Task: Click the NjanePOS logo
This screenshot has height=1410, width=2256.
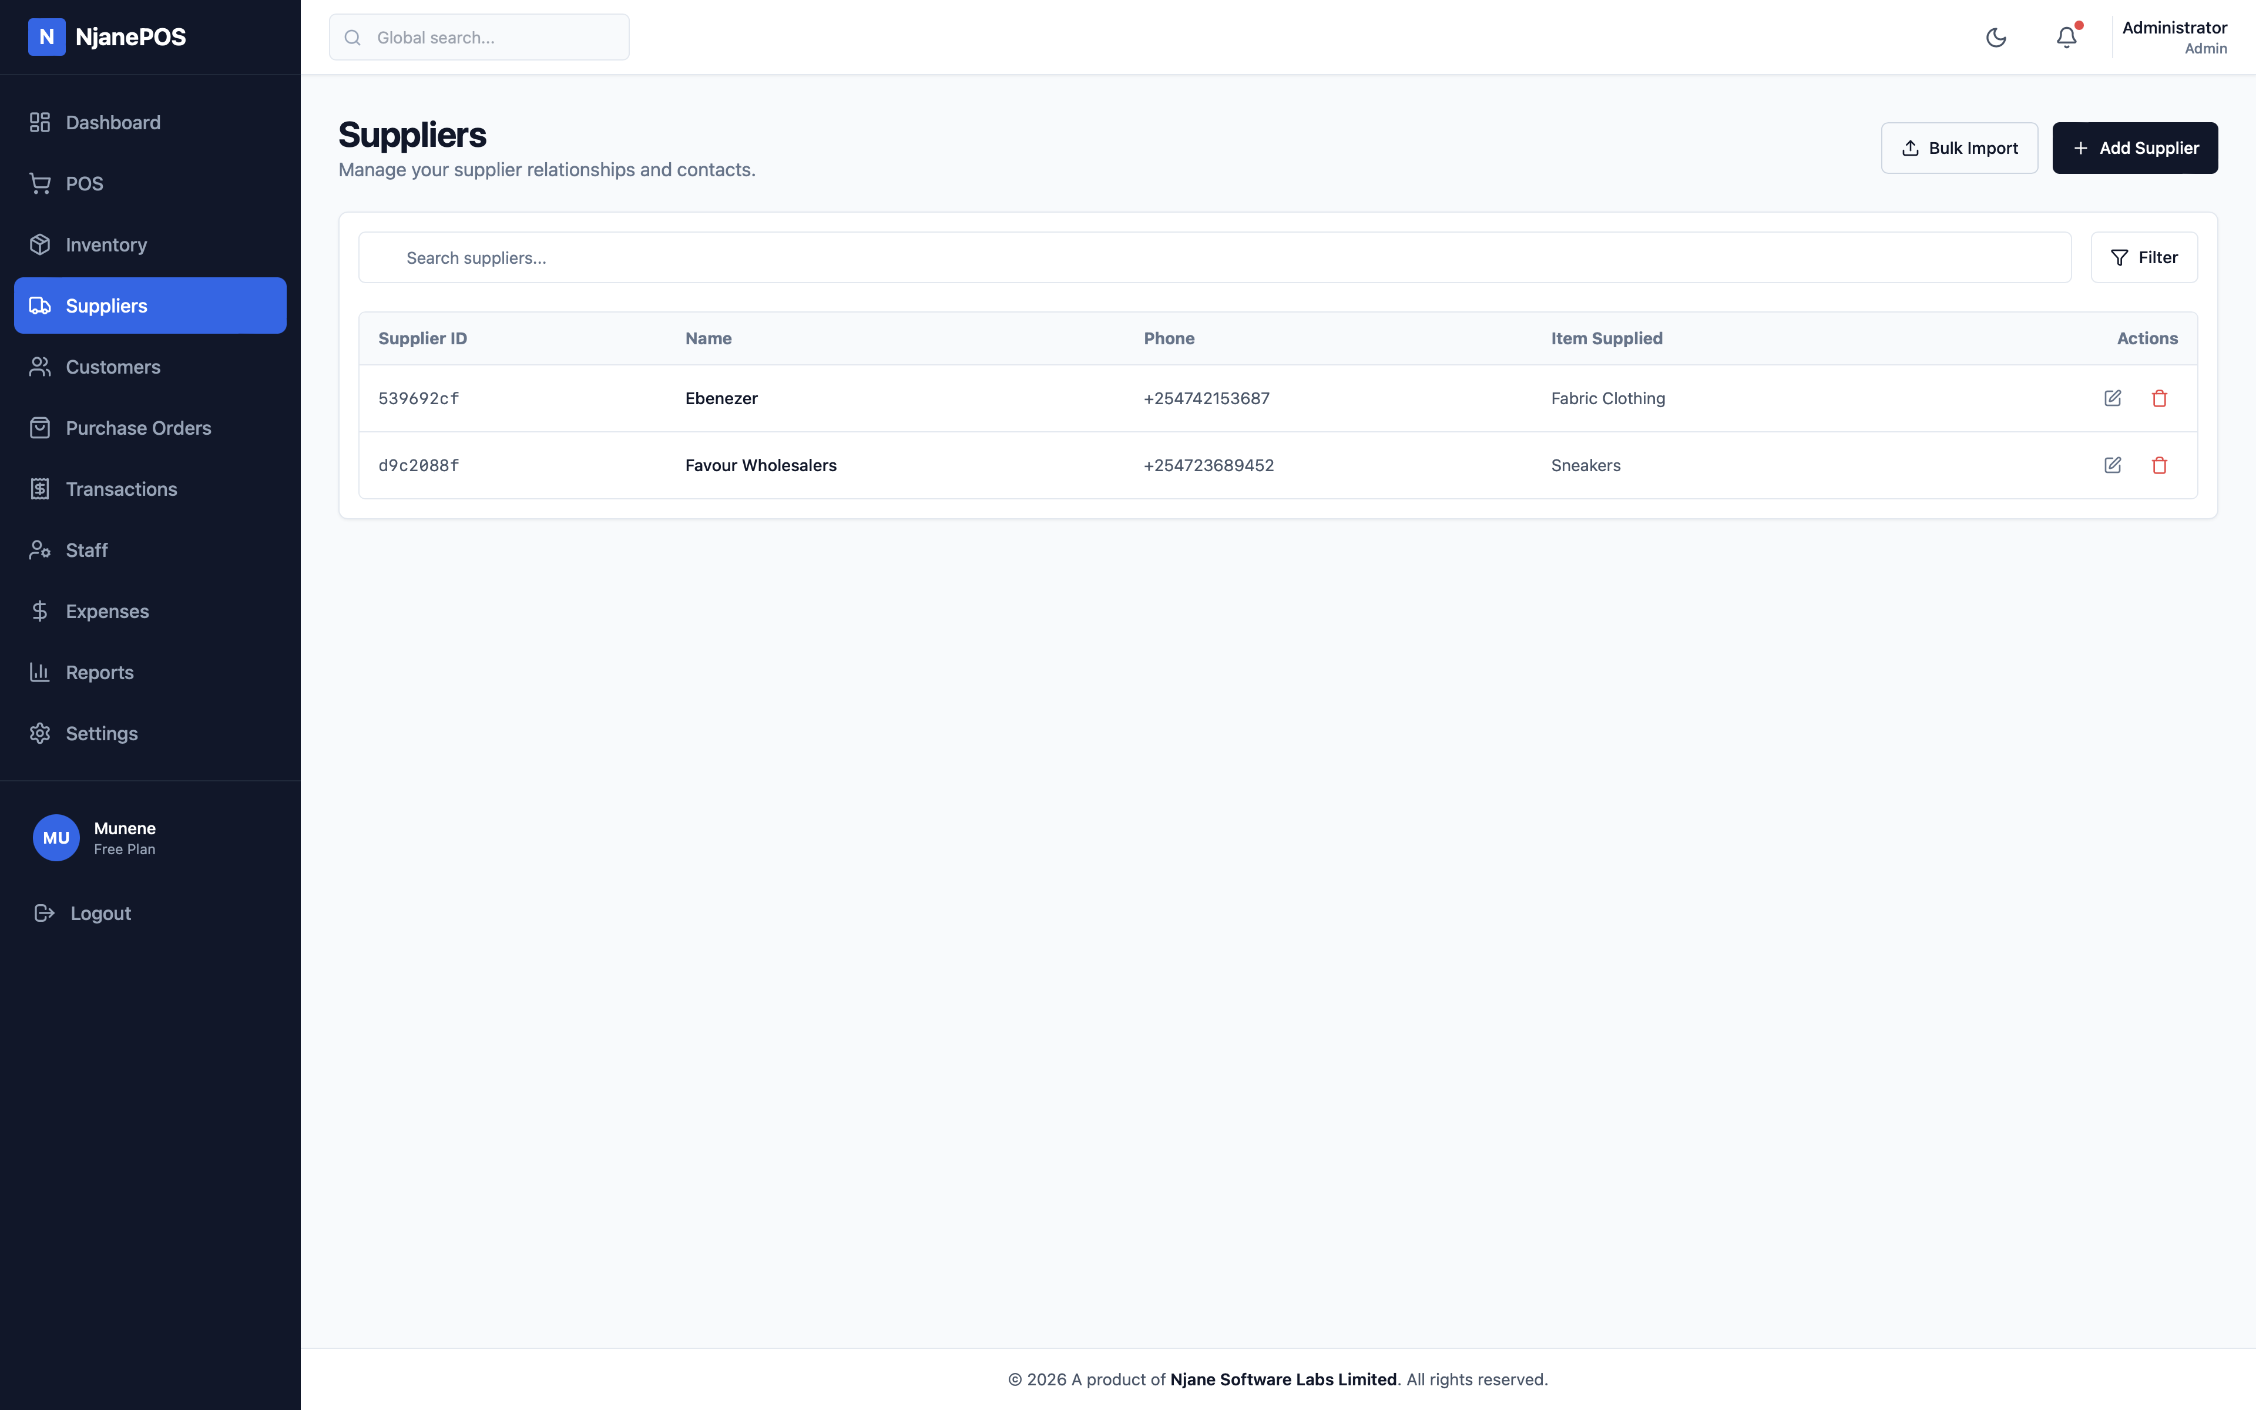Action: [x=107, y=37]
